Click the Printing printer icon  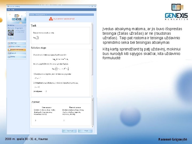click(9, 57)
